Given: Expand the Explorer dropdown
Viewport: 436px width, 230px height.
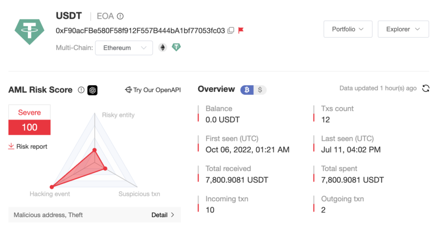Looking at the screenshot, I should click(x=403, y=29).
